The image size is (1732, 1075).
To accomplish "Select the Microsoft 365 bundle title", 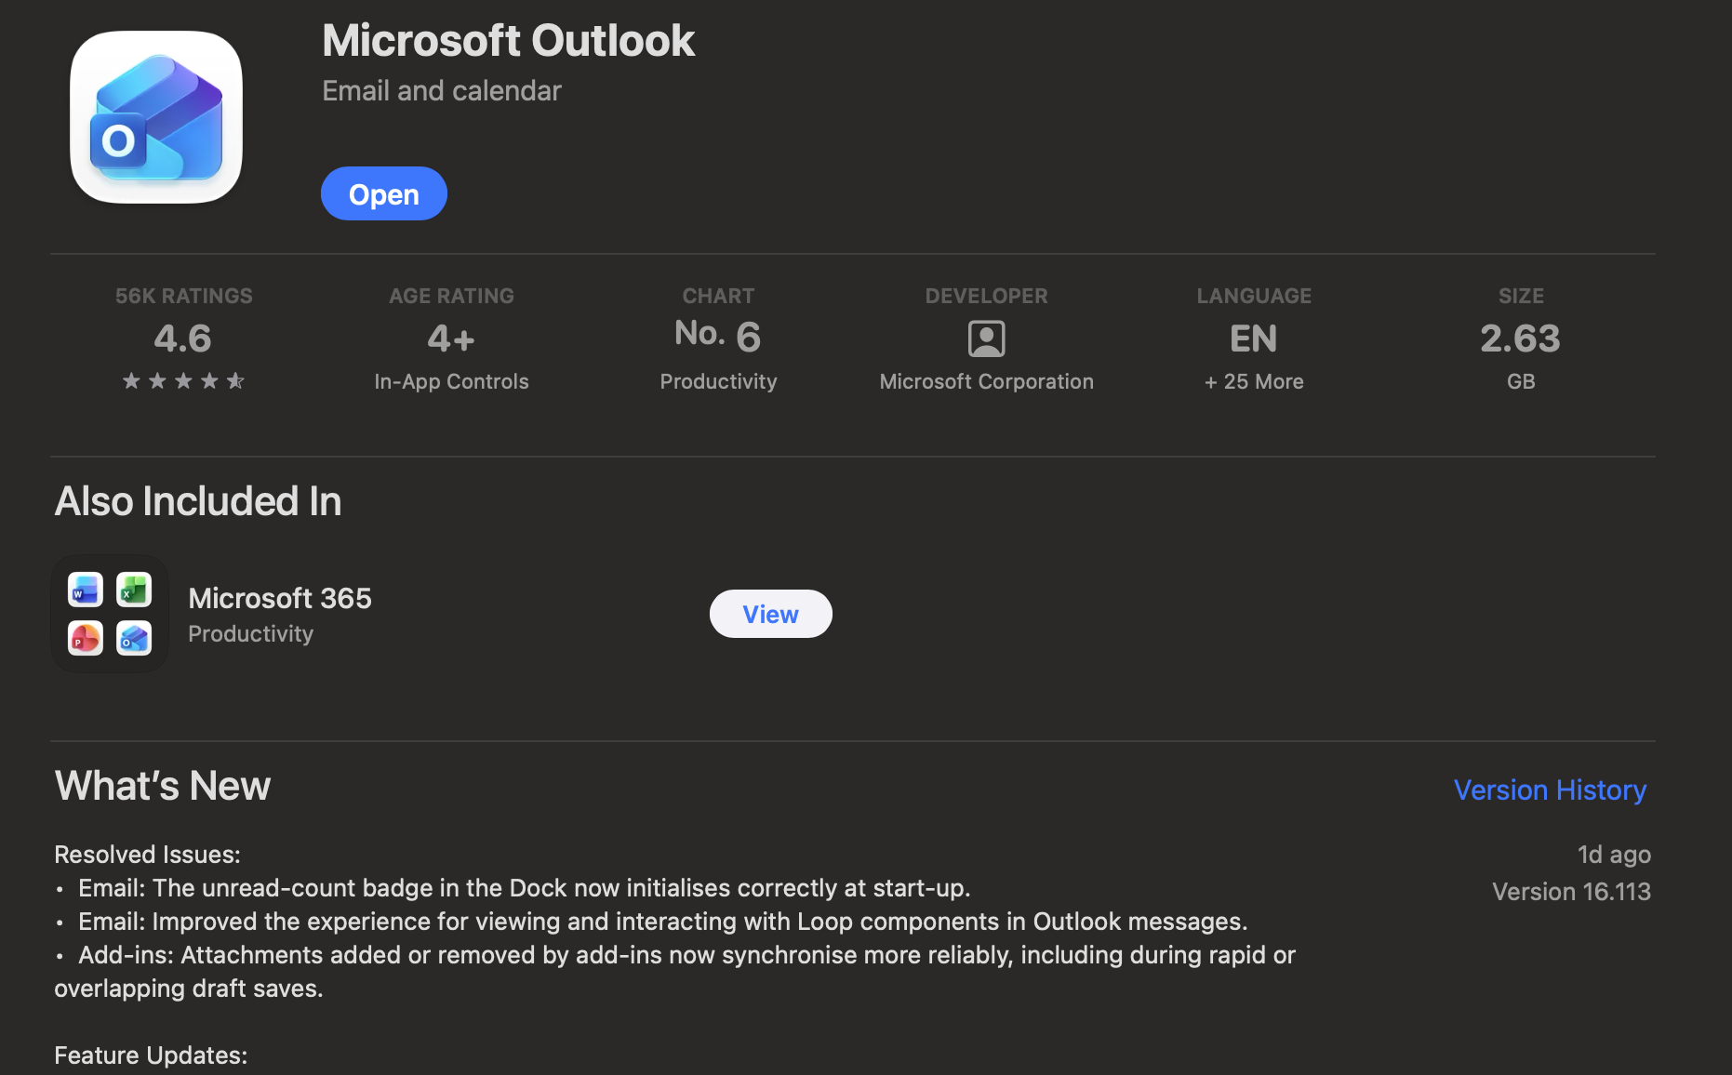I will tap(280, 598).
